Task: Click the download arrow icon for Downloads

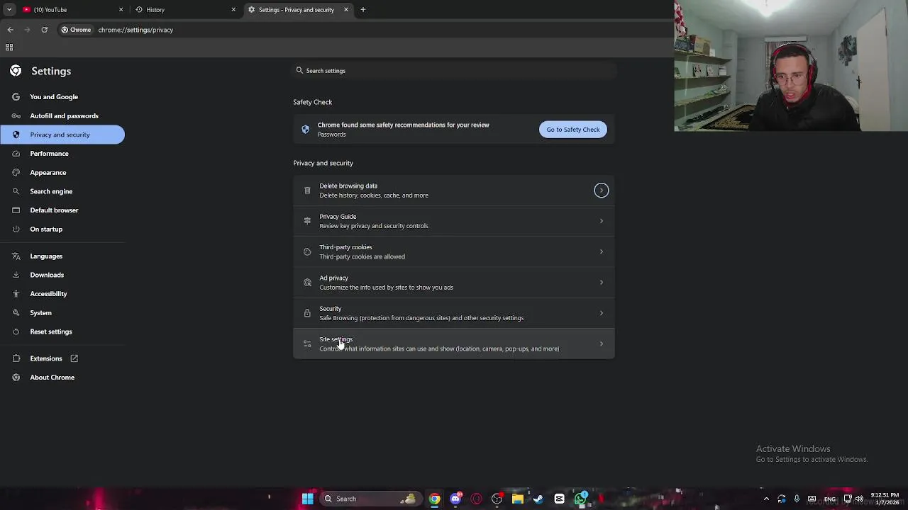Action: [16, 275]
